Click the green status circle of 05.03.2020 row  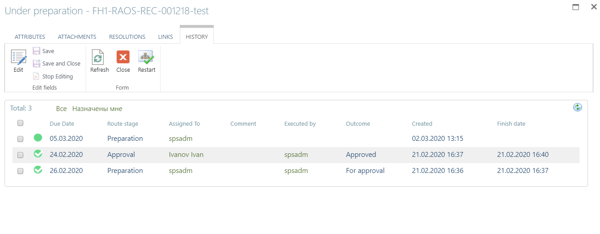[38, 138]
